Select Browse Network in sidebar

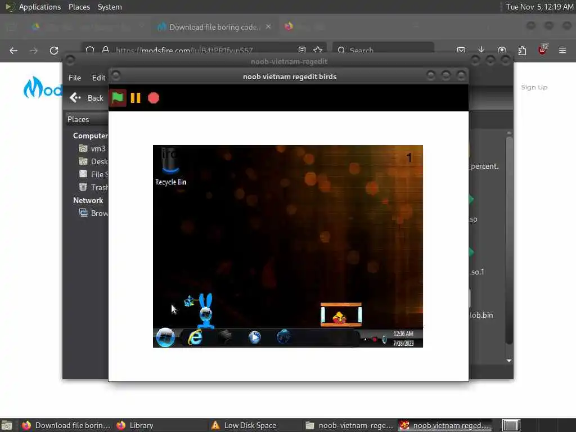tap(93, 213)
